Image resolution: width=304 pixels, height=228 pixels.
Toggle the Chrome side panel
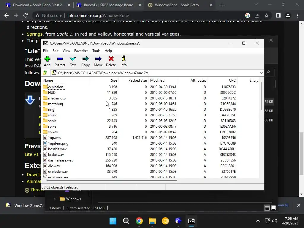[x=278, y=15]
